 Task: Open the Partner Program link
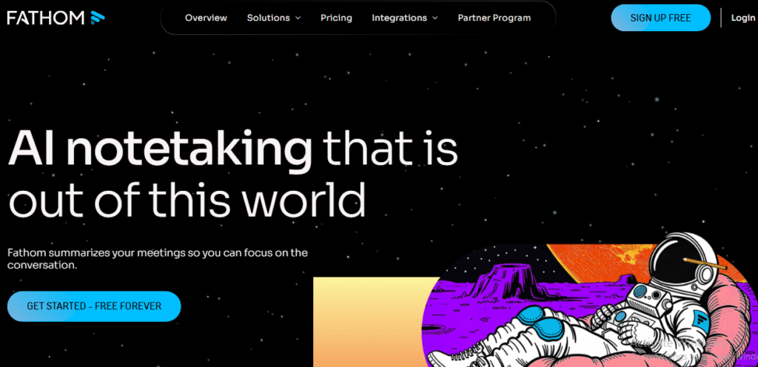point(494,18)
